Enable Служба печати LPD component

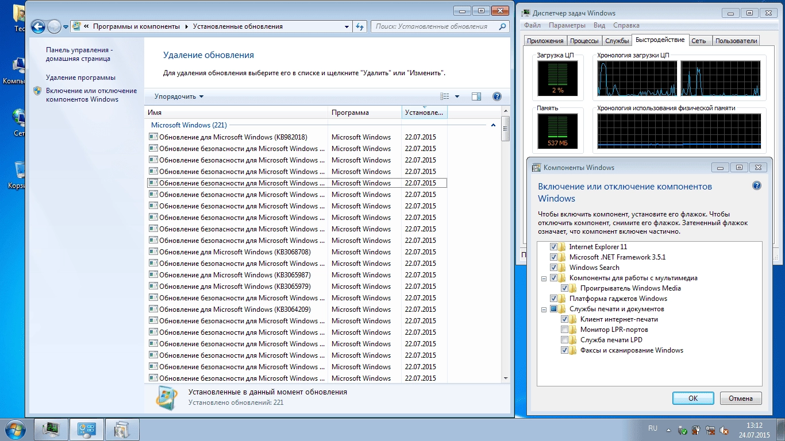point(565,340)
